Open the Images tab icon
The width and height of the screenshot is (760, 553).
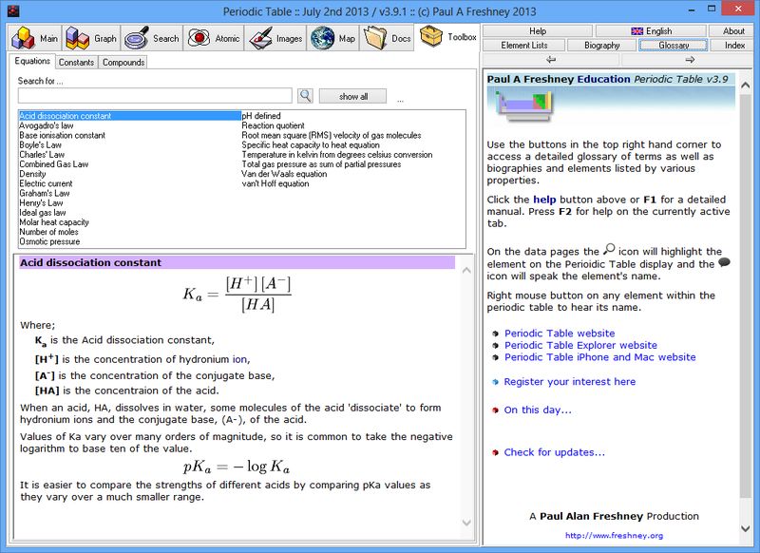pyautogui.click(x=275, y=38)
